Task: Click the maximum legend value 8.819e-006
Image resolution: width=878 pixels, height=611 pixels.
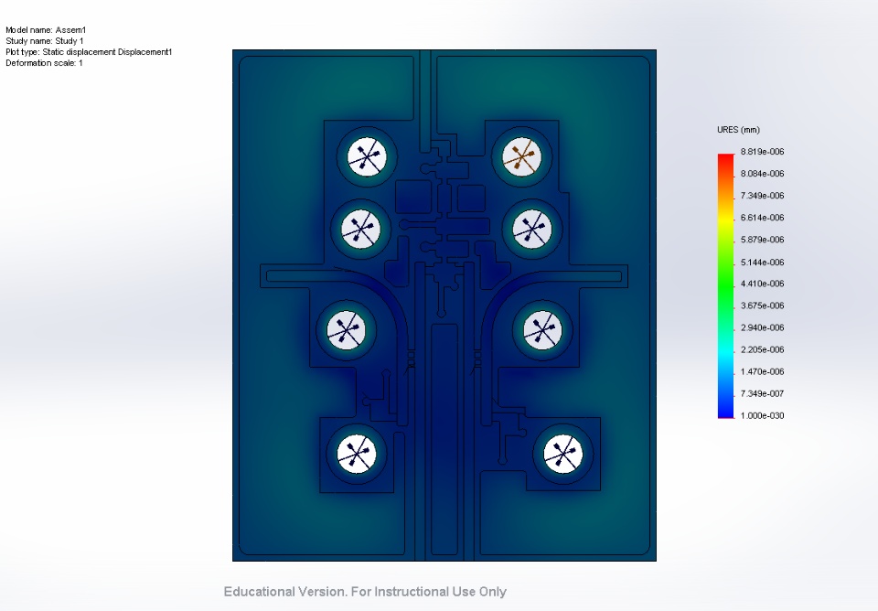Action: (x=762, y=152)
